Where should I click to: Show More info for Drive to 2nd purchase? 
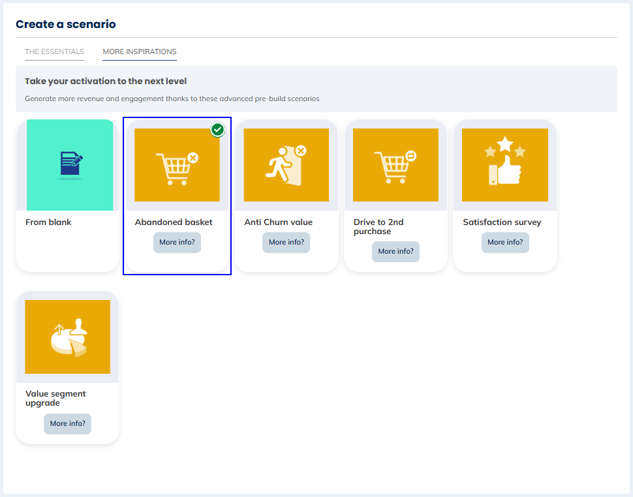click(395, 251)
